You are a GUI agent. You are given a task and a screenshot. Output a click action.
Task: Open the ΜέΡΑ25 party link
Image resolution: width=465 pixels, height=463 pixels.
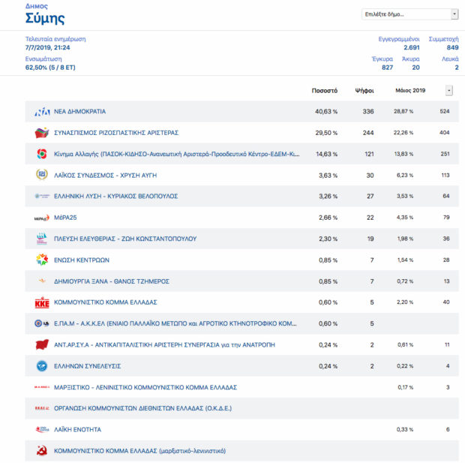(x=65, y=218)
